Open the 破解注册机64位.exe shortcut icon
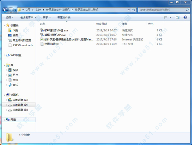The height and width of the screenshot is (145, 192). 42,30
